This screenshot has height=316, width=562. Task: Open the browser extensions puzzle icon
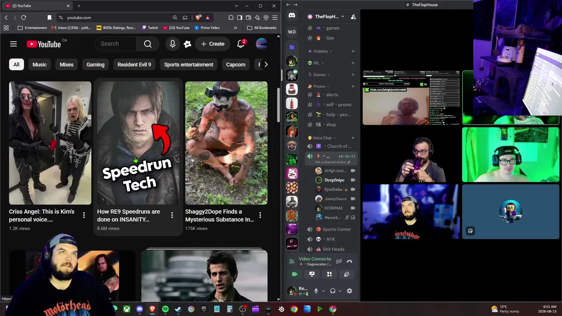click(x=231, y=18)
